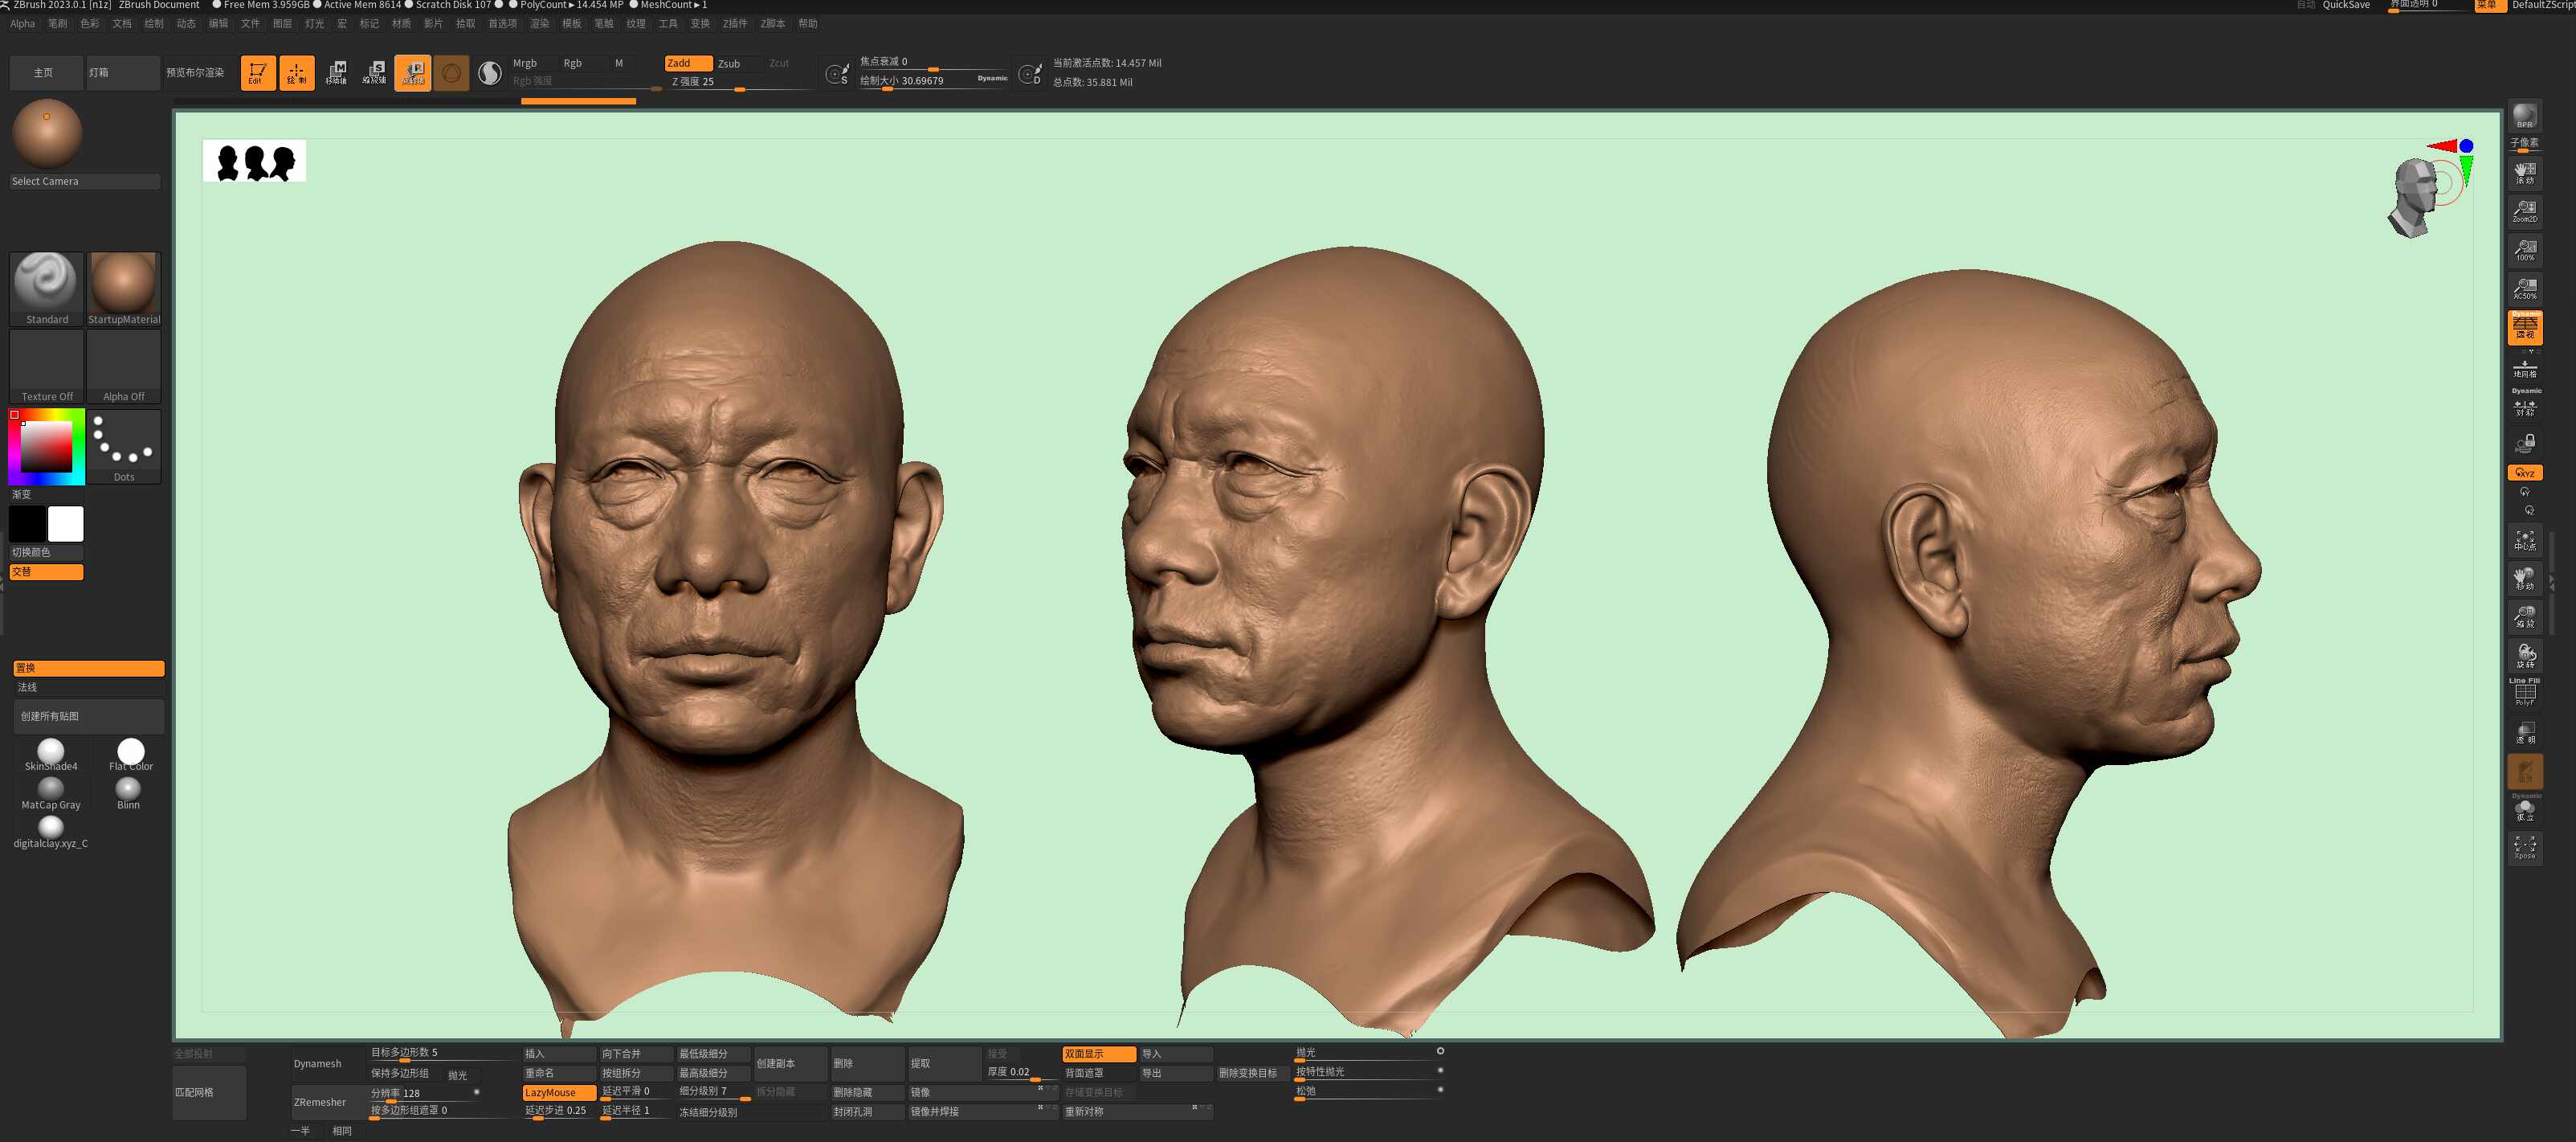Click the Edit mode icon
The image size is (2576, 1142).
[257, 72]
